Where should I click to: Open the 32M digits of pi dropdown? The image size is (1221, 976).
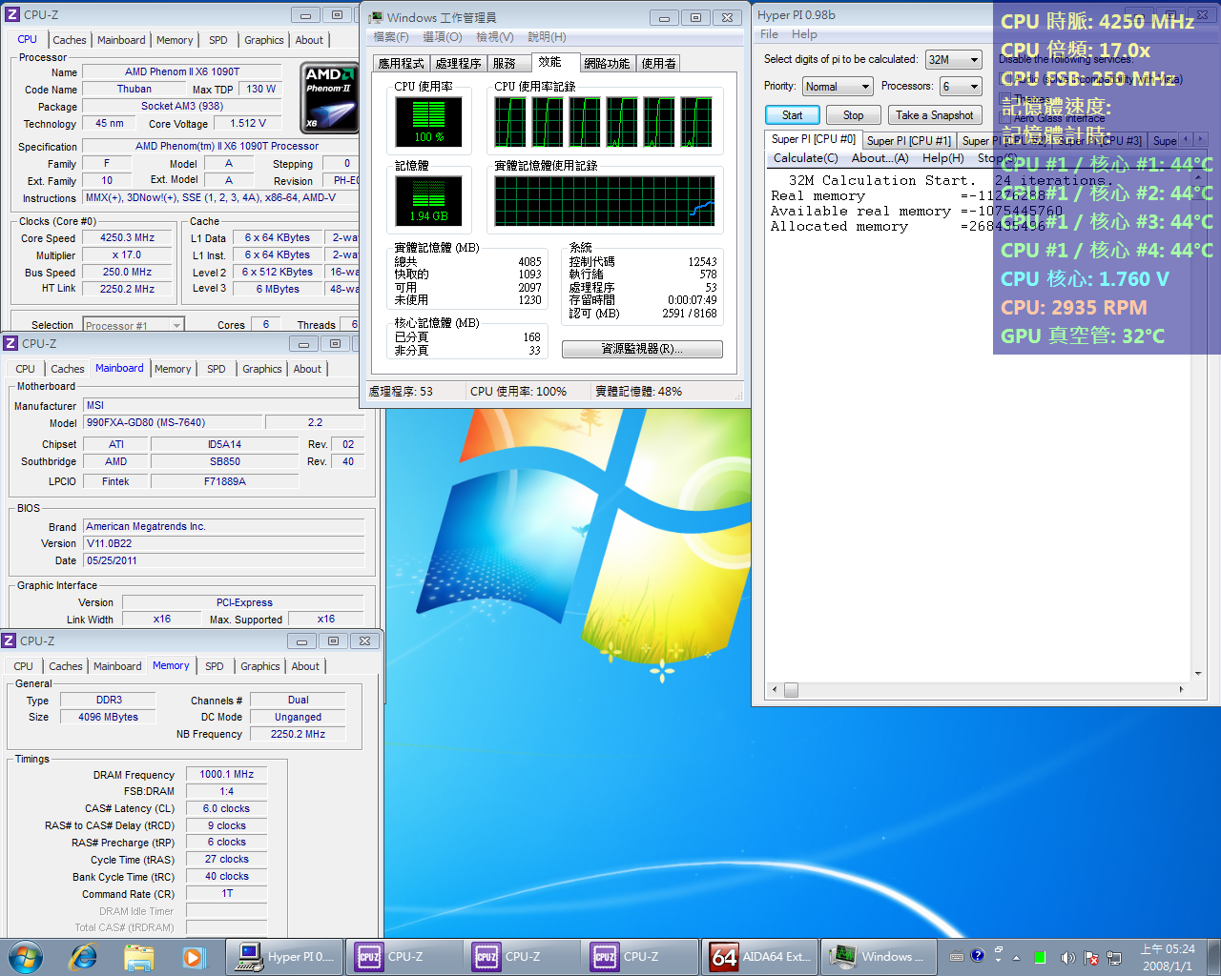point(953,60)
